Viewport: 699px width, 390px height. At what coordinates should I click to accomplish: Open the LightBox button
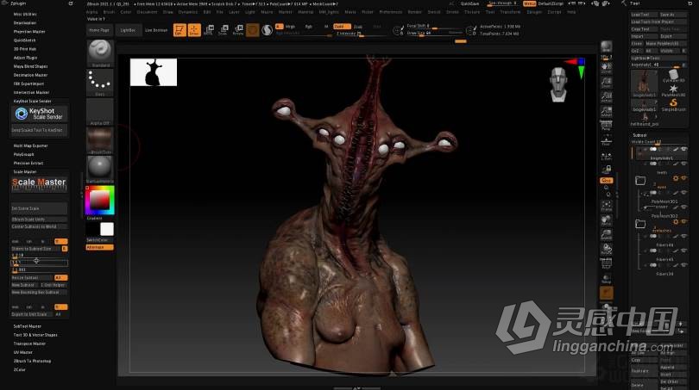[x=128, y=30]
